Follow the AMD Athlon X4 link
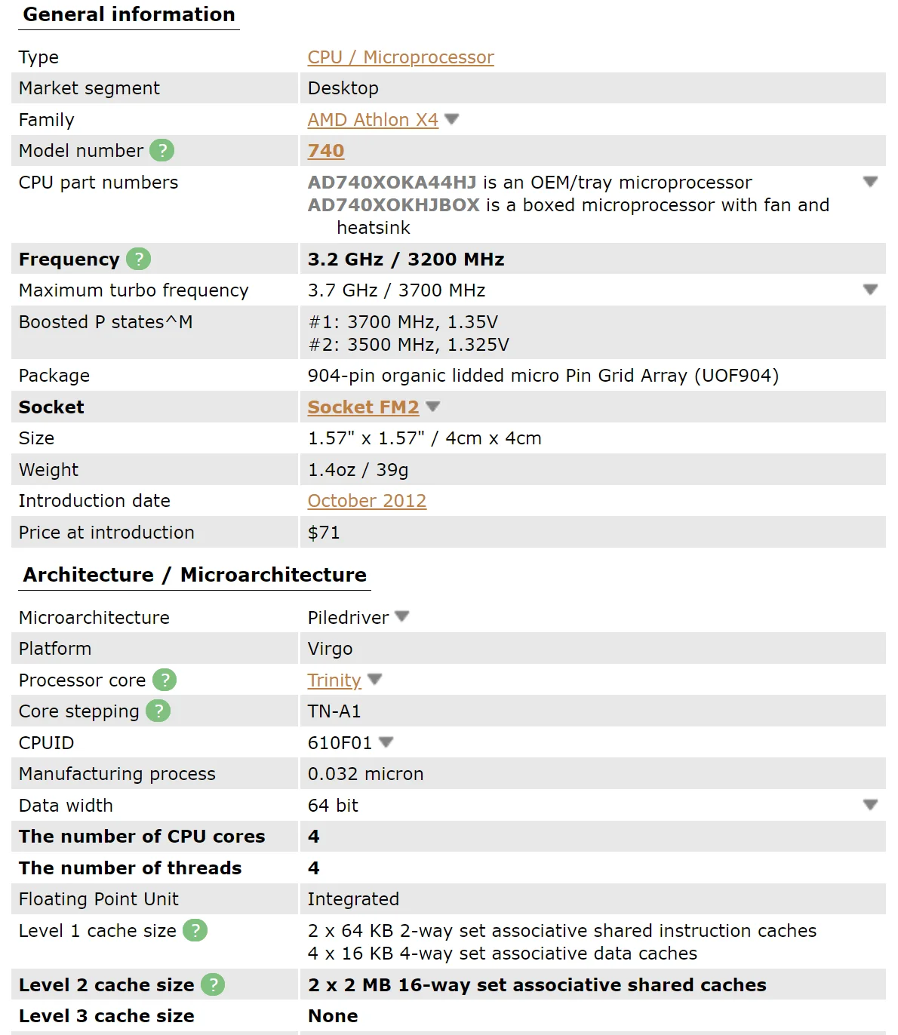Viewport: 898px width, 1035px height. point(373,120)
